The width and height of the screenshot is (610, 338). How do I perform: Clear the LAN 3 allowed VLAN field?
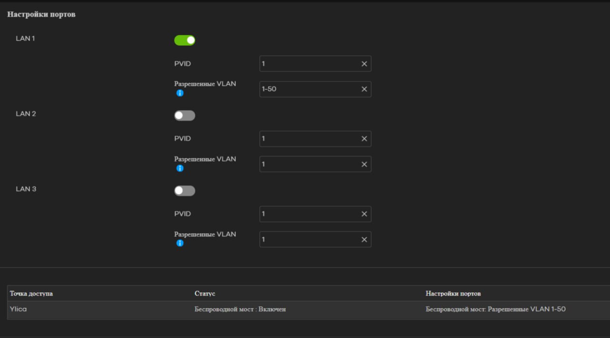point(364,239)
